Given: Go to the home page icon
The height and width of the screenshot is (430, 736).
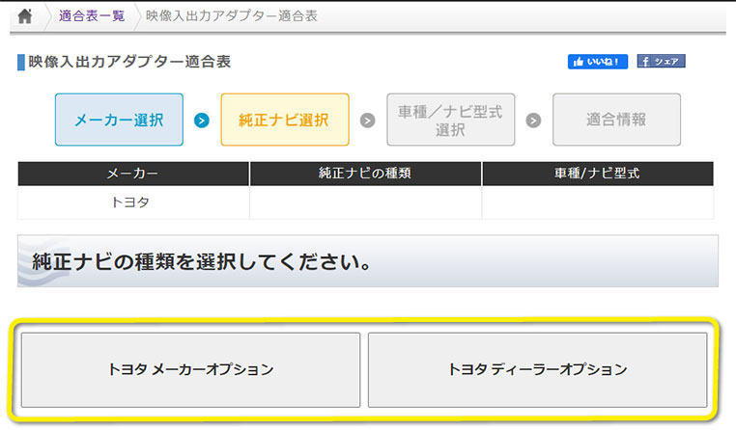Looking at the screenshot, I should pyautogui.click(x=24, y=16).
